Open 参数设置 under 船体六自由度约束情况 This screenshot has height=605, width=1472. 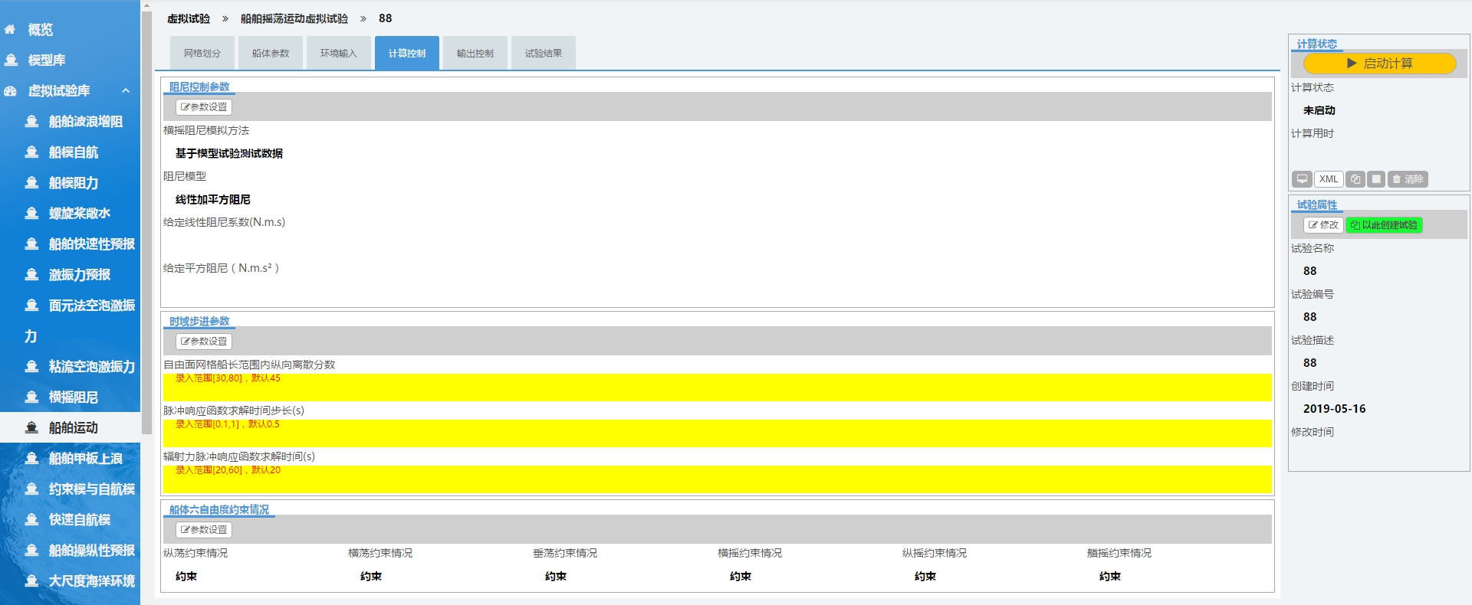204,530
